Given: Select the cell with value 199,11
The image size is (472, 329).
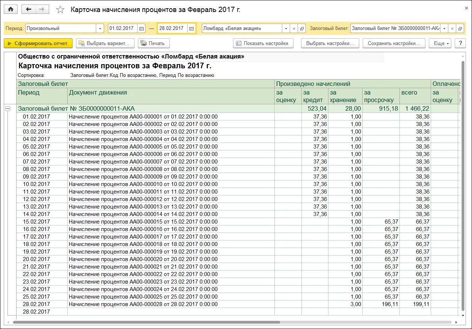Looking at the screenshot, I should pyautogui.click(x=415, y=304).
